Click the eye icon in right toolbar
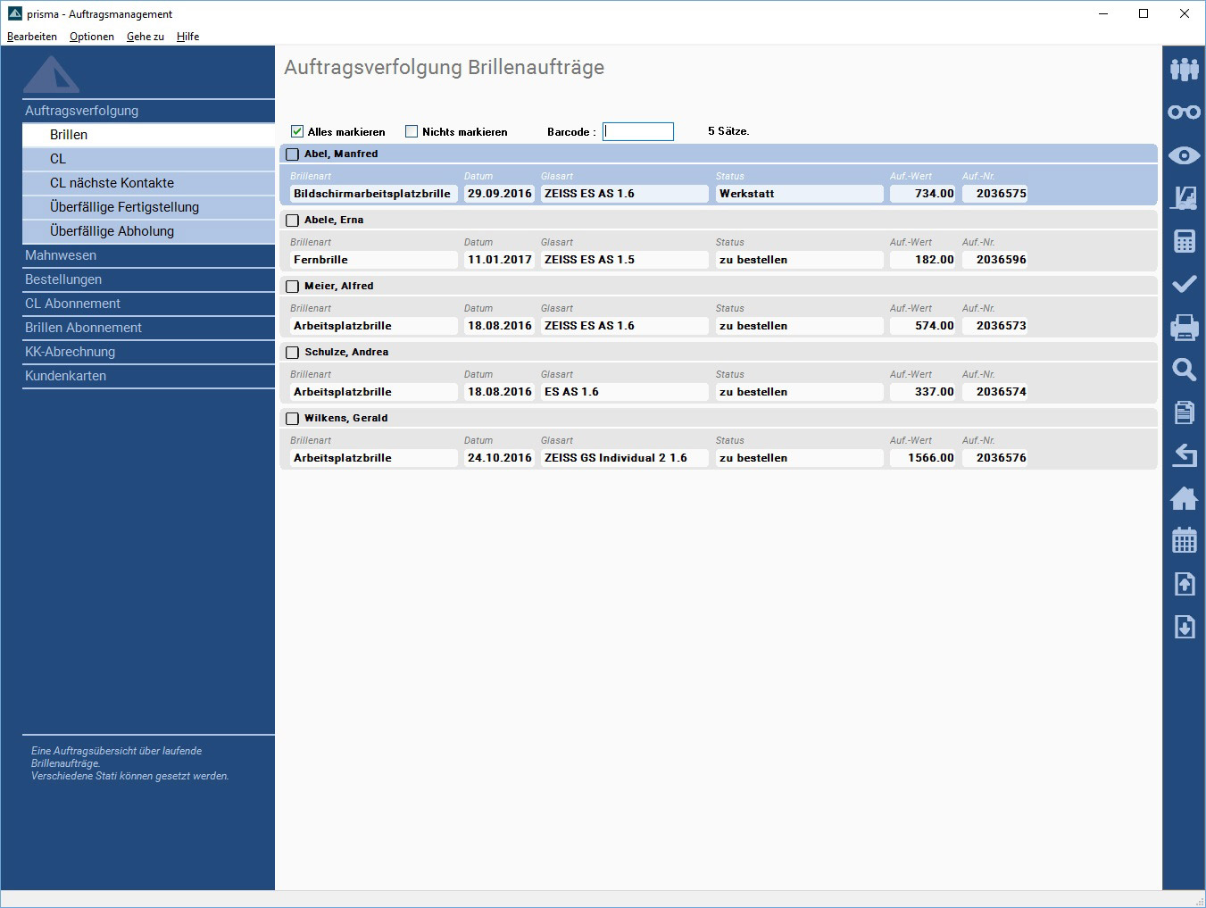This screenshot has height=908, width=1206. [x=1185, y=155]
